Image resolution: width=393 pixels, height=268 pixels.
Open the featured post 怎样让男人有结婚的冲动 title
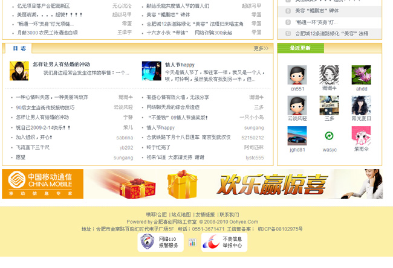click(62, 65)
